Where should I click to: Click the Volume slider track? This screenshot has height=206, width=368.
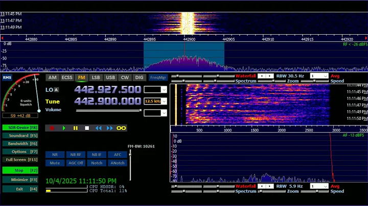click(x=109, y=110)
